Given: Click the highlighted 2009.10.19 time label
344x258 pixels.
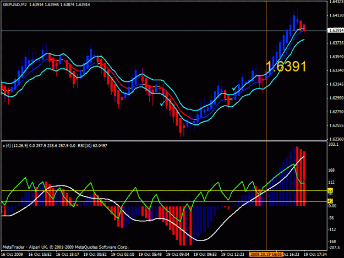Looking at the screenshot, I should (266, 254).
